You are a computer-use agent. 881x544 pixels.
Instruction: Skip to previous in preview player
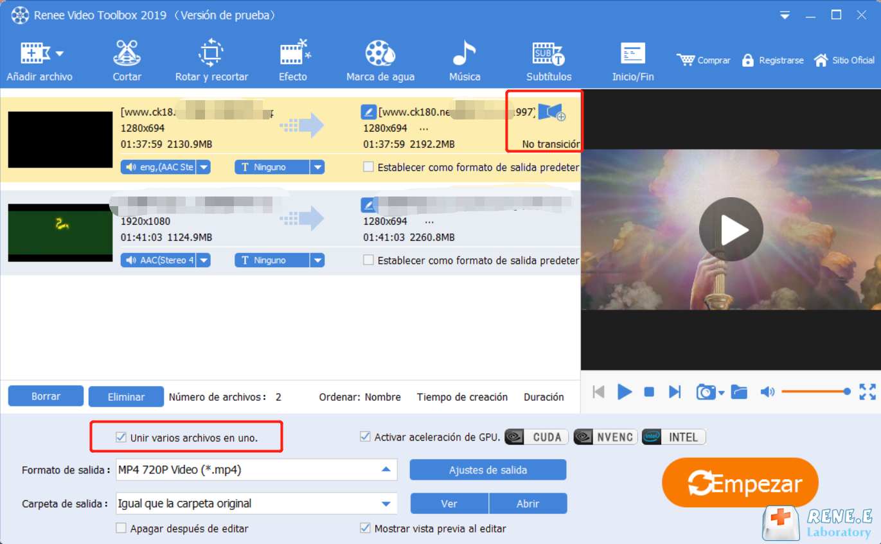pos(598,392)
